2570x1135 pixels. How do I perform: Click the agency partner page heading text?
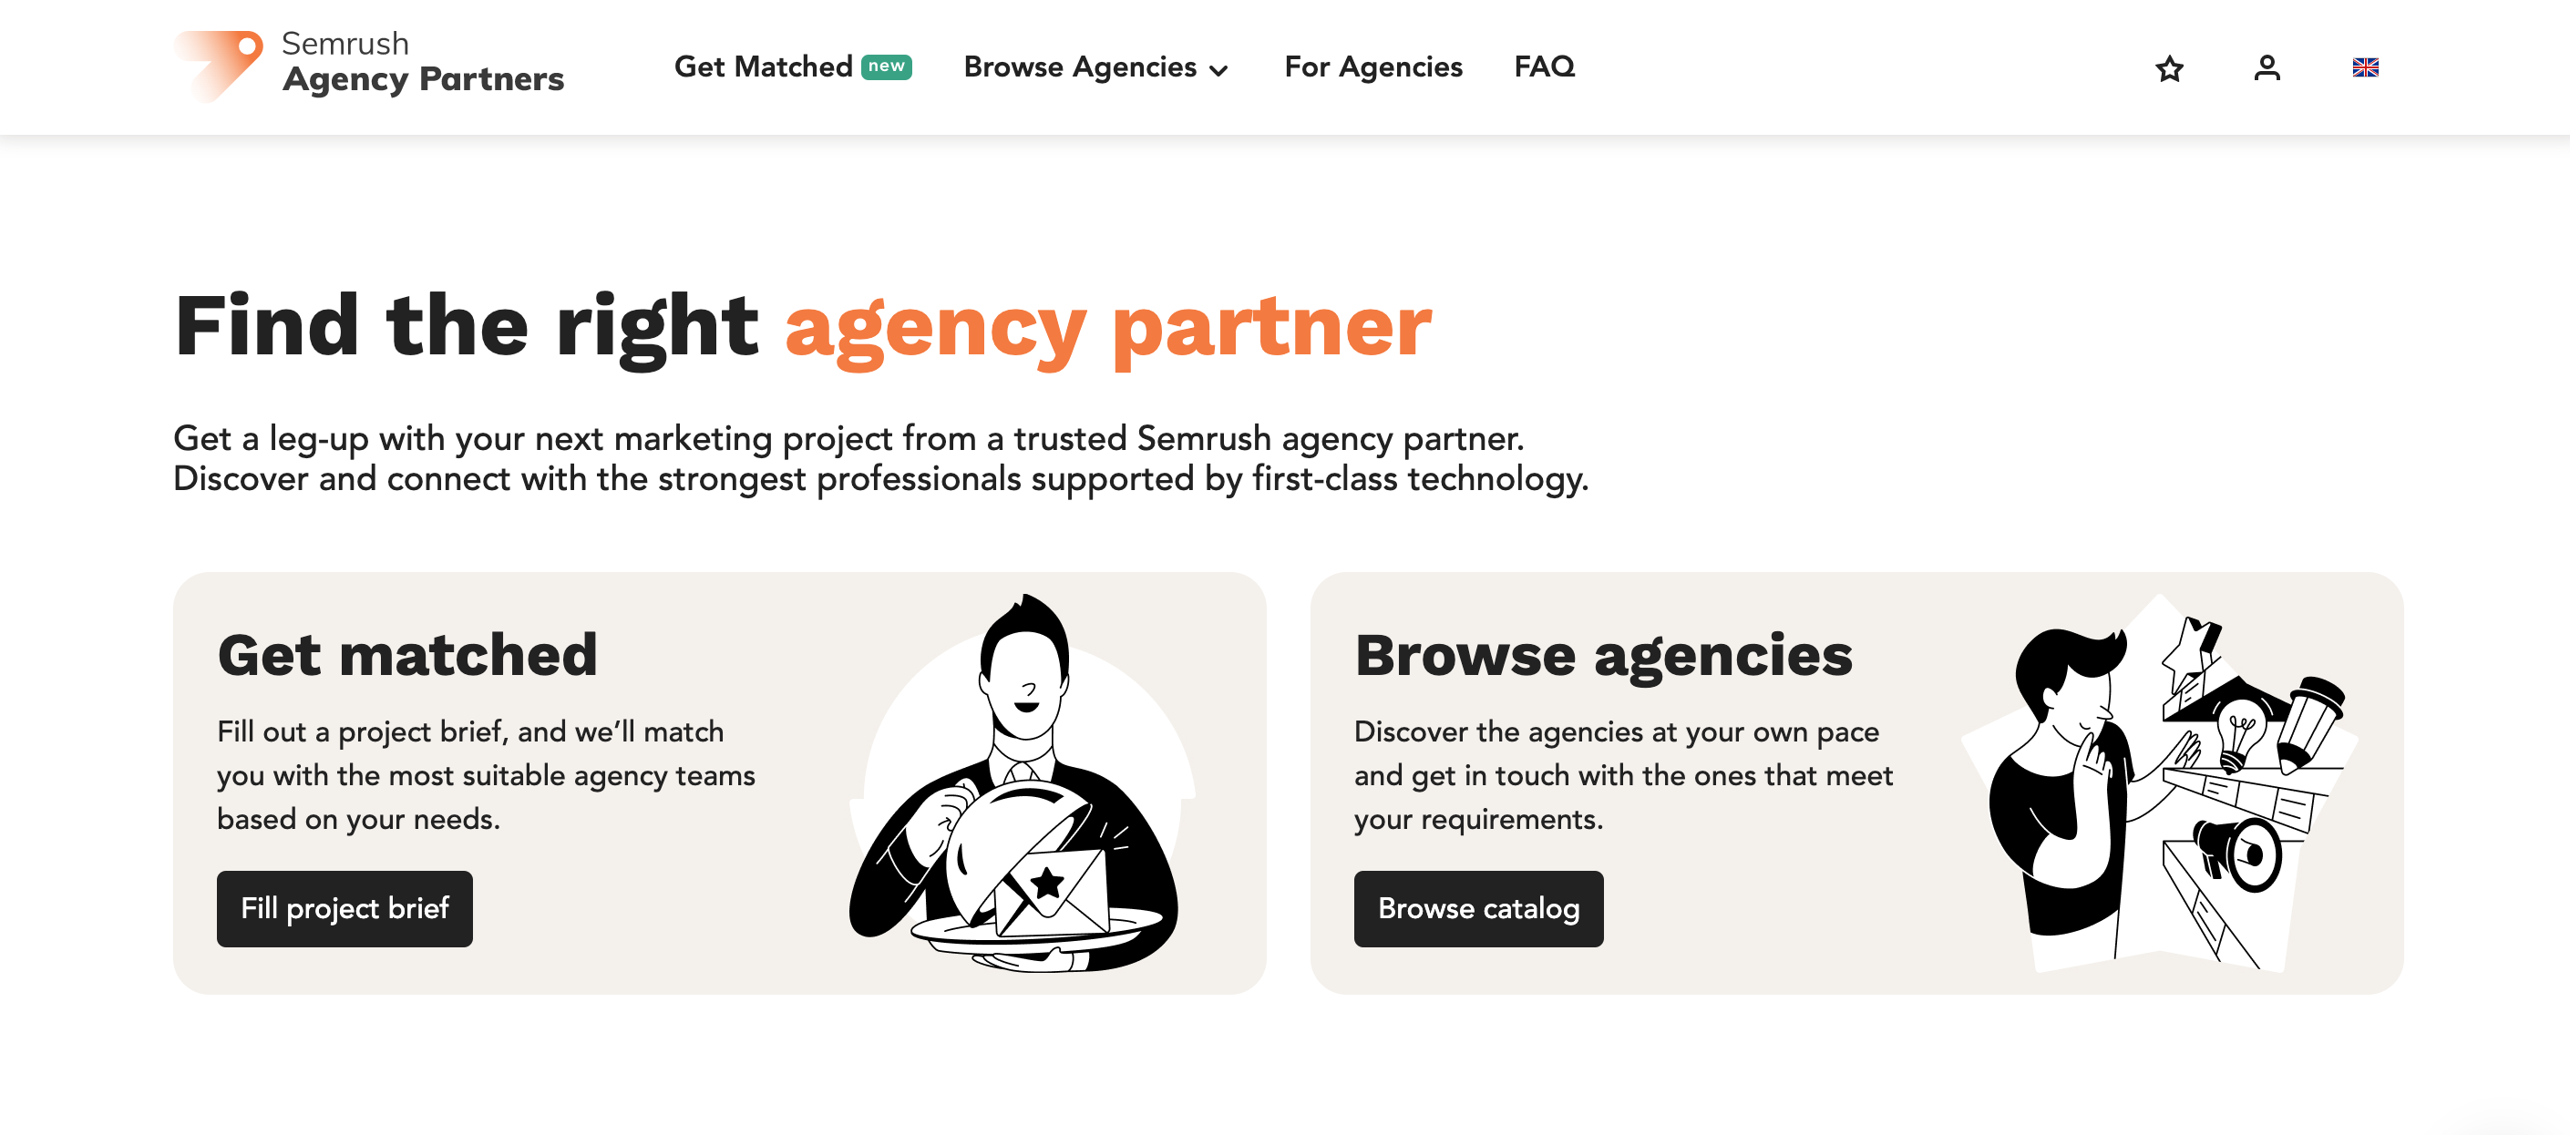[x=803, y=329]
